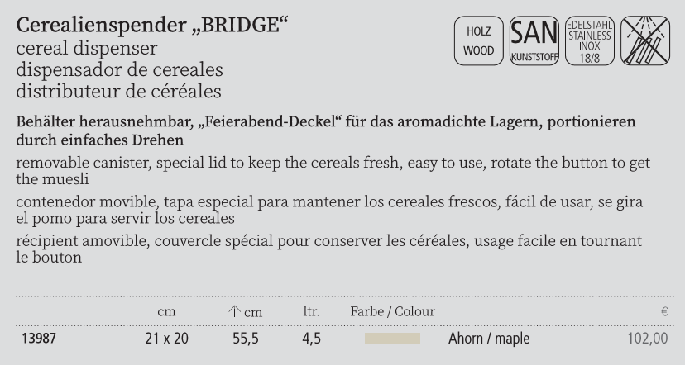Click the "Farbe / Colour" column header
This screenshot has width=685, height=365.
393,311
